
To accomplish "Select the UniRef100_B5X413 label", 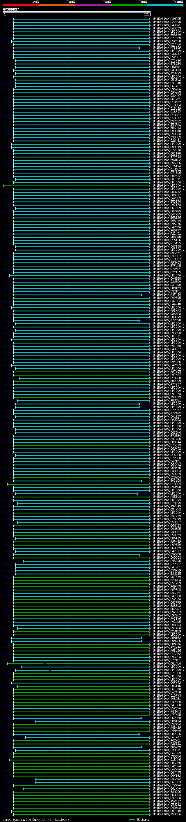I will tap(167, 128).
